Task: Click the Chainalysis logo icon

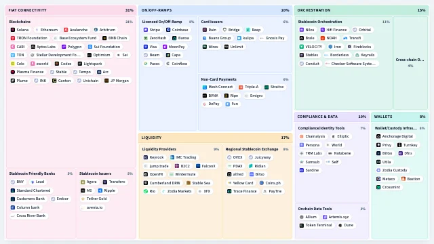Action: (x=301, y=136)
